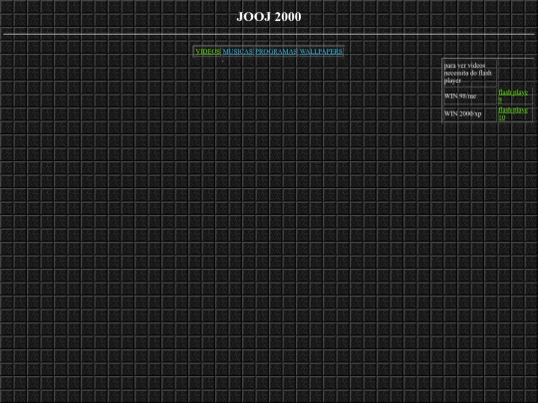
Task: Download flash player 9 for WIN 98/me
Action: [513, 96]
